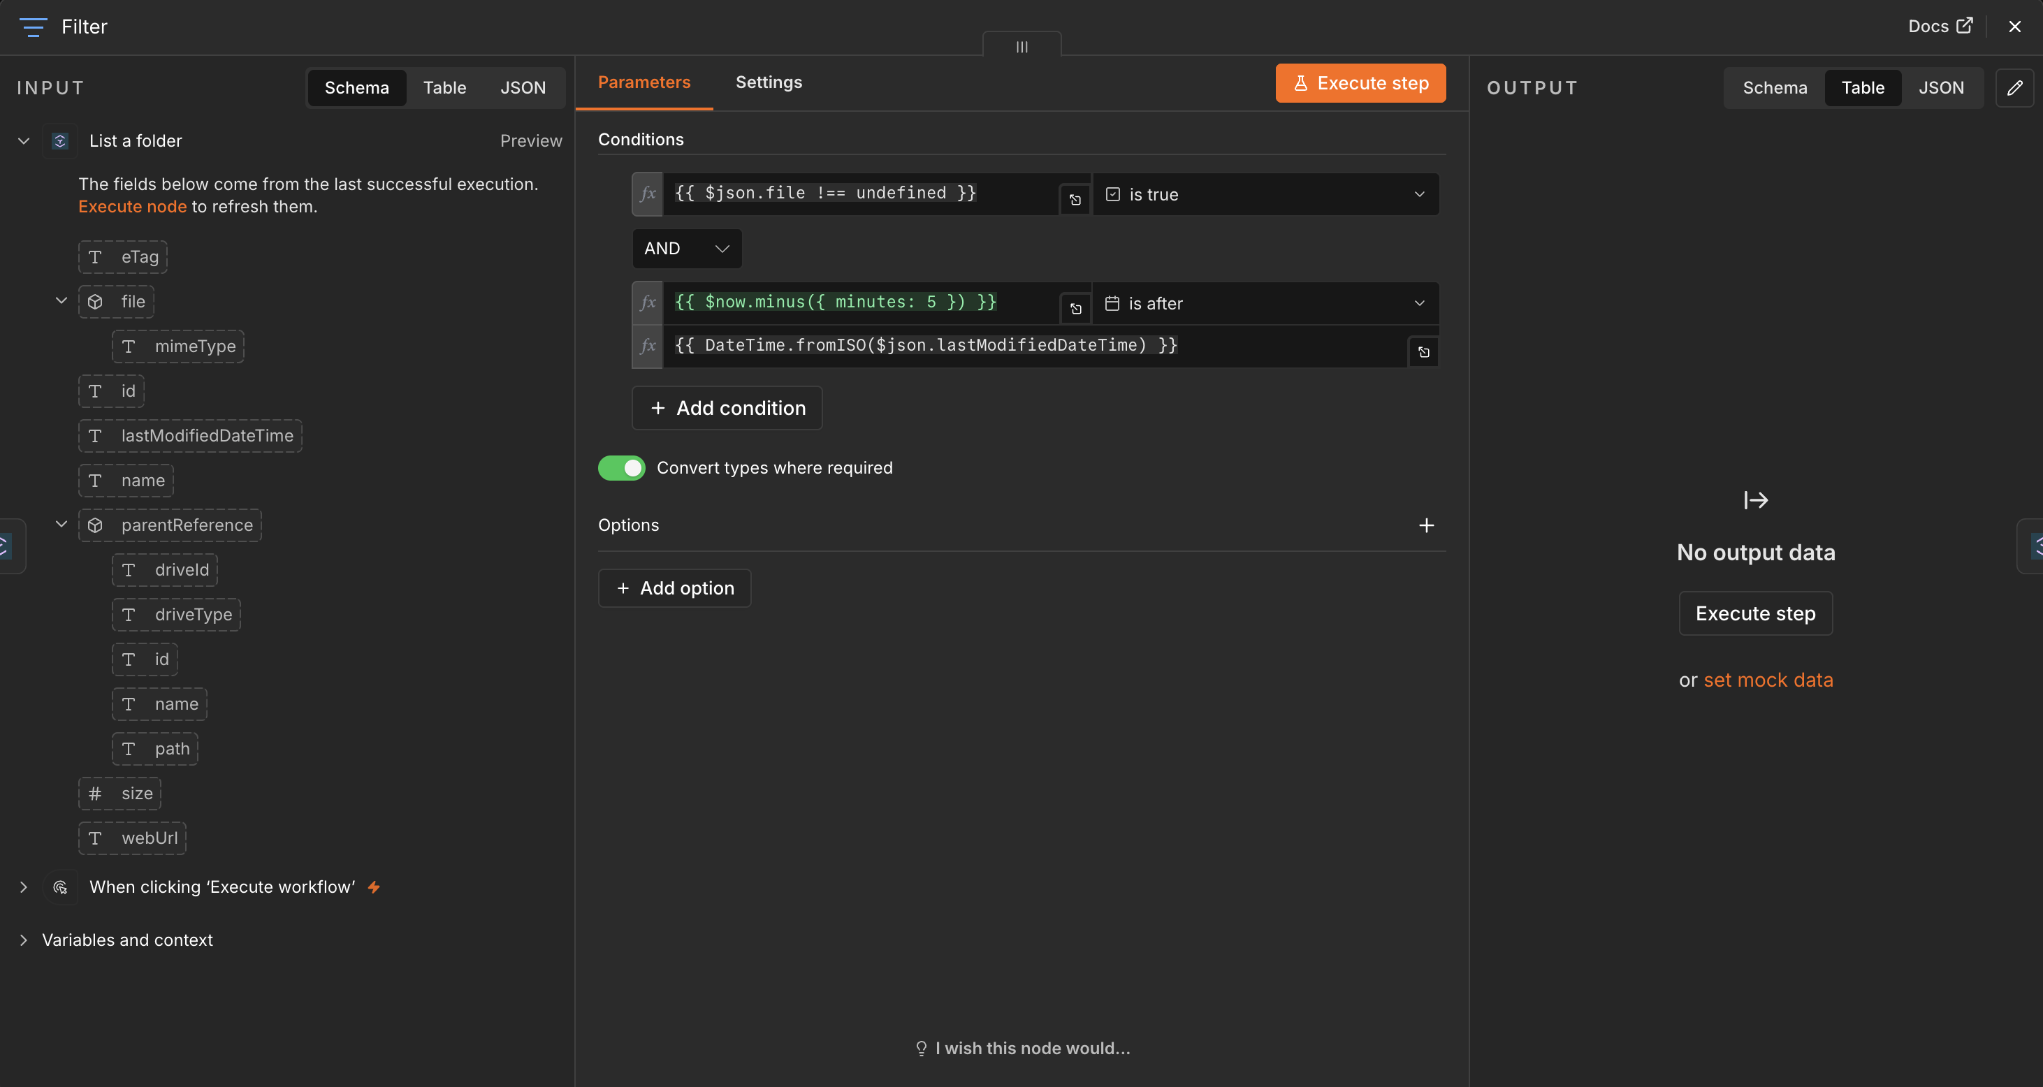Click the hash icon of size field

[95, 794]
